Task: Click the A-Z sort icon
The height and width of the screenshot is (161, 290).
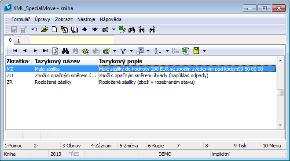Action: [158, 51]
